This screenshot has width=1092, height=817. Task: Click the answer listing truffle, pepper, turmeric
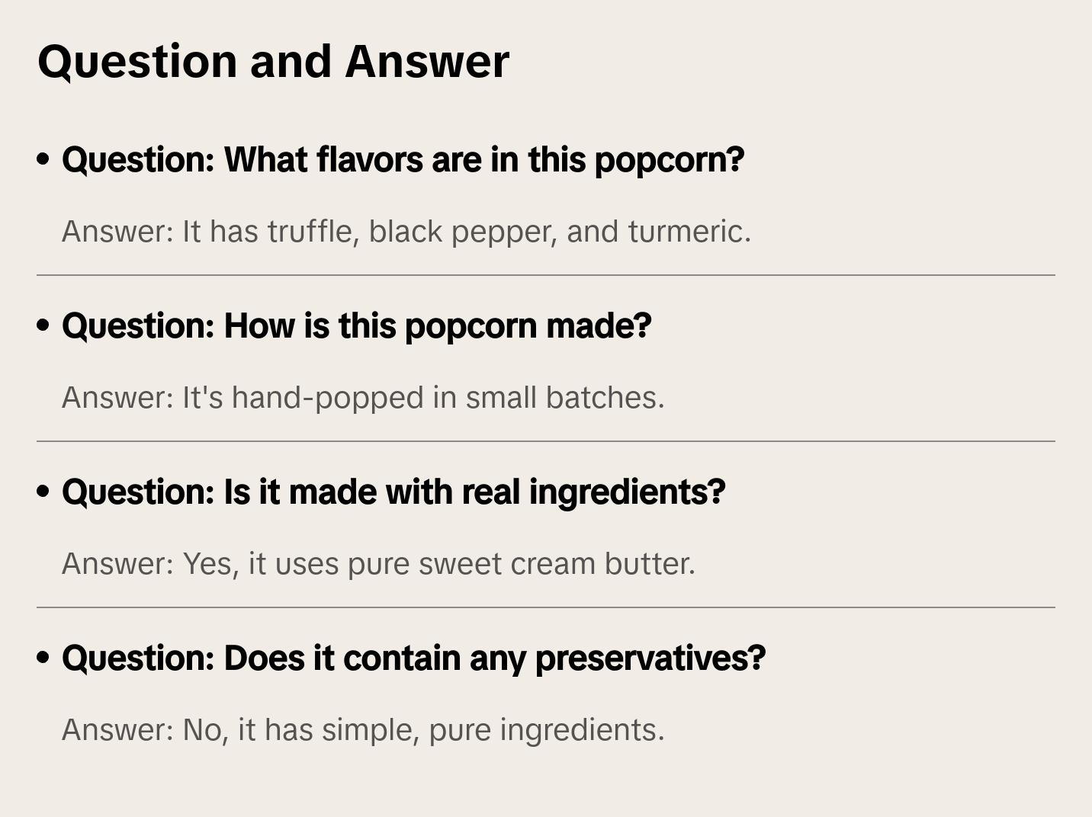click(406, 232)
